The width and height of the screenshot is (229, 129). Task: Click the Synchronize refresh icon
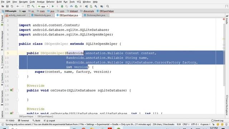[x=12, y=6]
